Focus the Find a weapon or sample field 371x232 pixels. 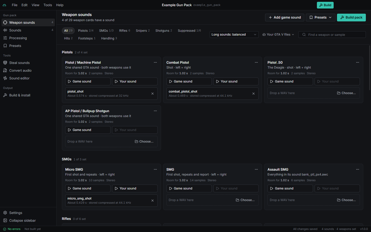[x=332, y=35]
